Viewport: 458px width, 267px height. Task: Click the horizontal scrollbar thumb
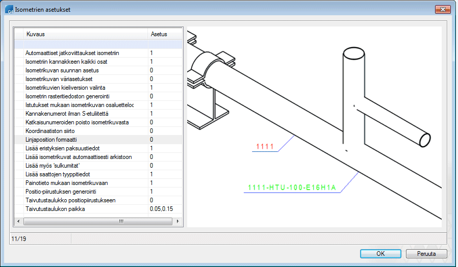click(x=97, y=222)
